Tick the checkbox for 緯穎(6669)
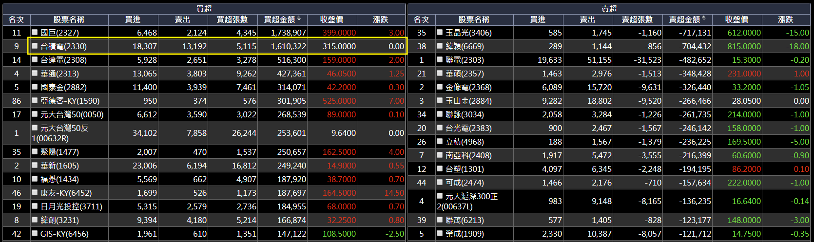814x242 pixels. [440, 46]
